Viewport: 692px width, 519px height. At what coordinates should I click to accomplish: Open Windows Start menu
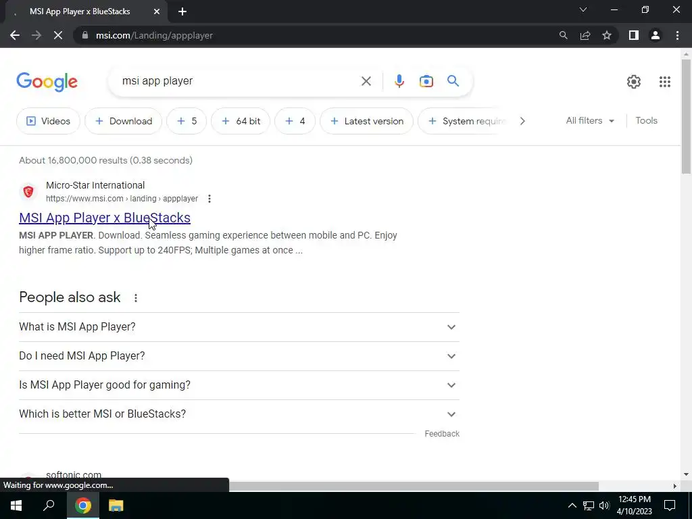pos(16,505)
